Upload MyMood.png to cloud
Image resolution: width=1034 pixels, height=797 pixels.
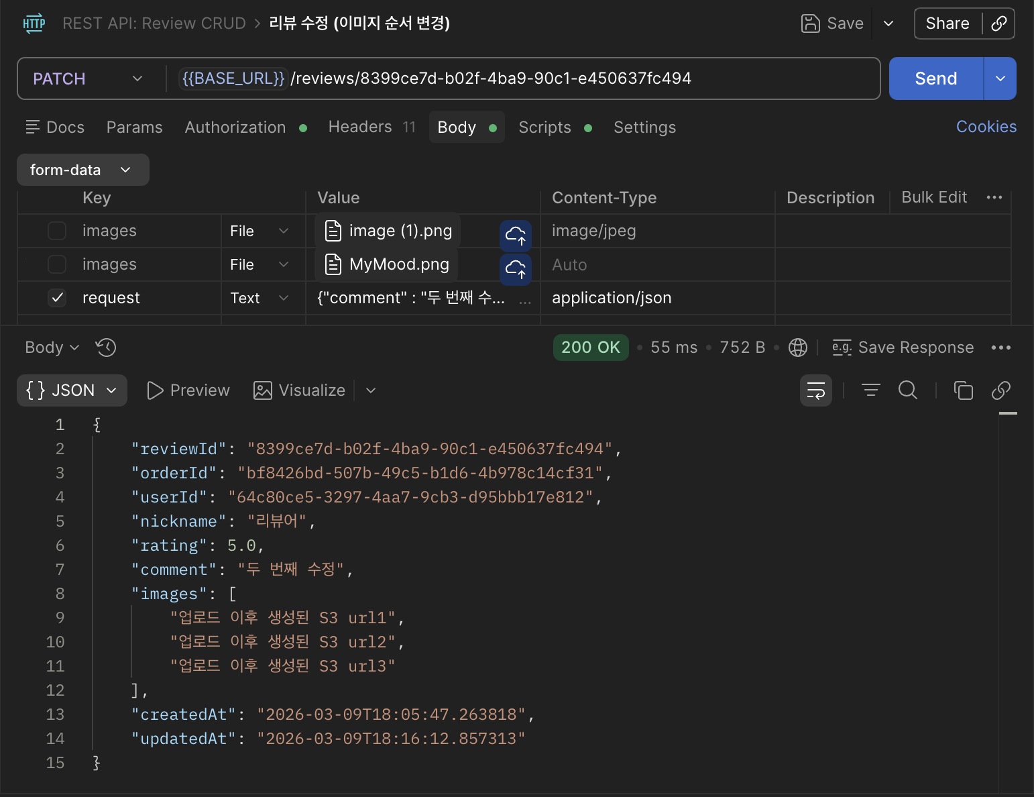pos(516,269)
